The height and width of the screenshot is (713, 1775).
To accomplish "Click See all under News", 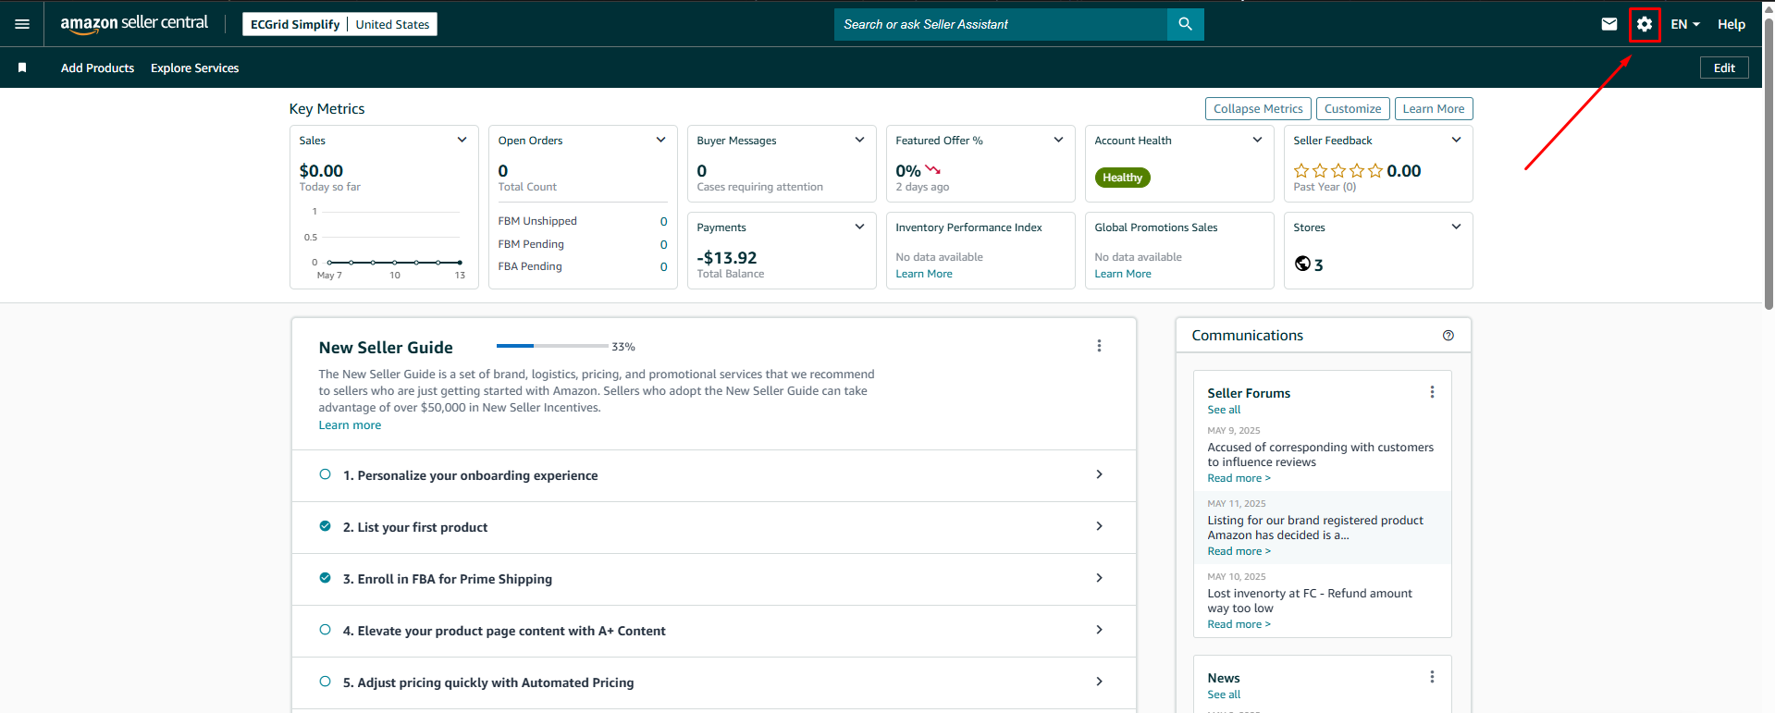I will click(1224, 695).
